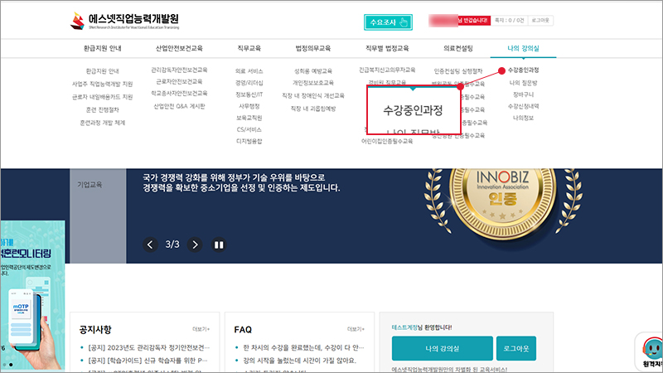Select 성희롱 예방교육 submenu item
This screenshot has height=373, width=663.
tap(313, 71)
